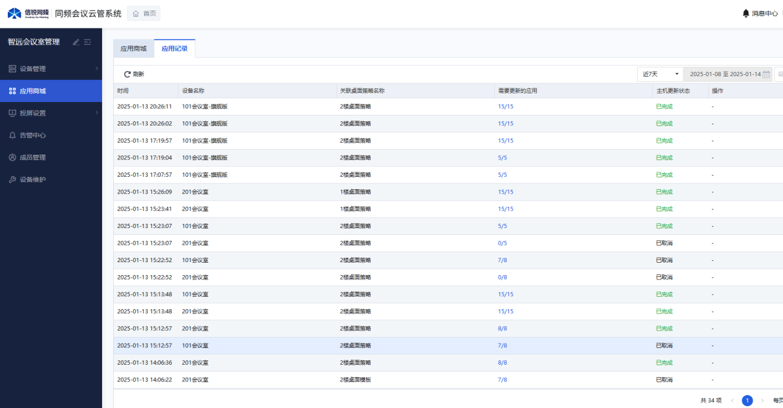The width and height of the screenshot is (783, 408).
Task: Click the 2025-01-08 至 2025-01-14 date range field
Action: click(x=725, y=74)
